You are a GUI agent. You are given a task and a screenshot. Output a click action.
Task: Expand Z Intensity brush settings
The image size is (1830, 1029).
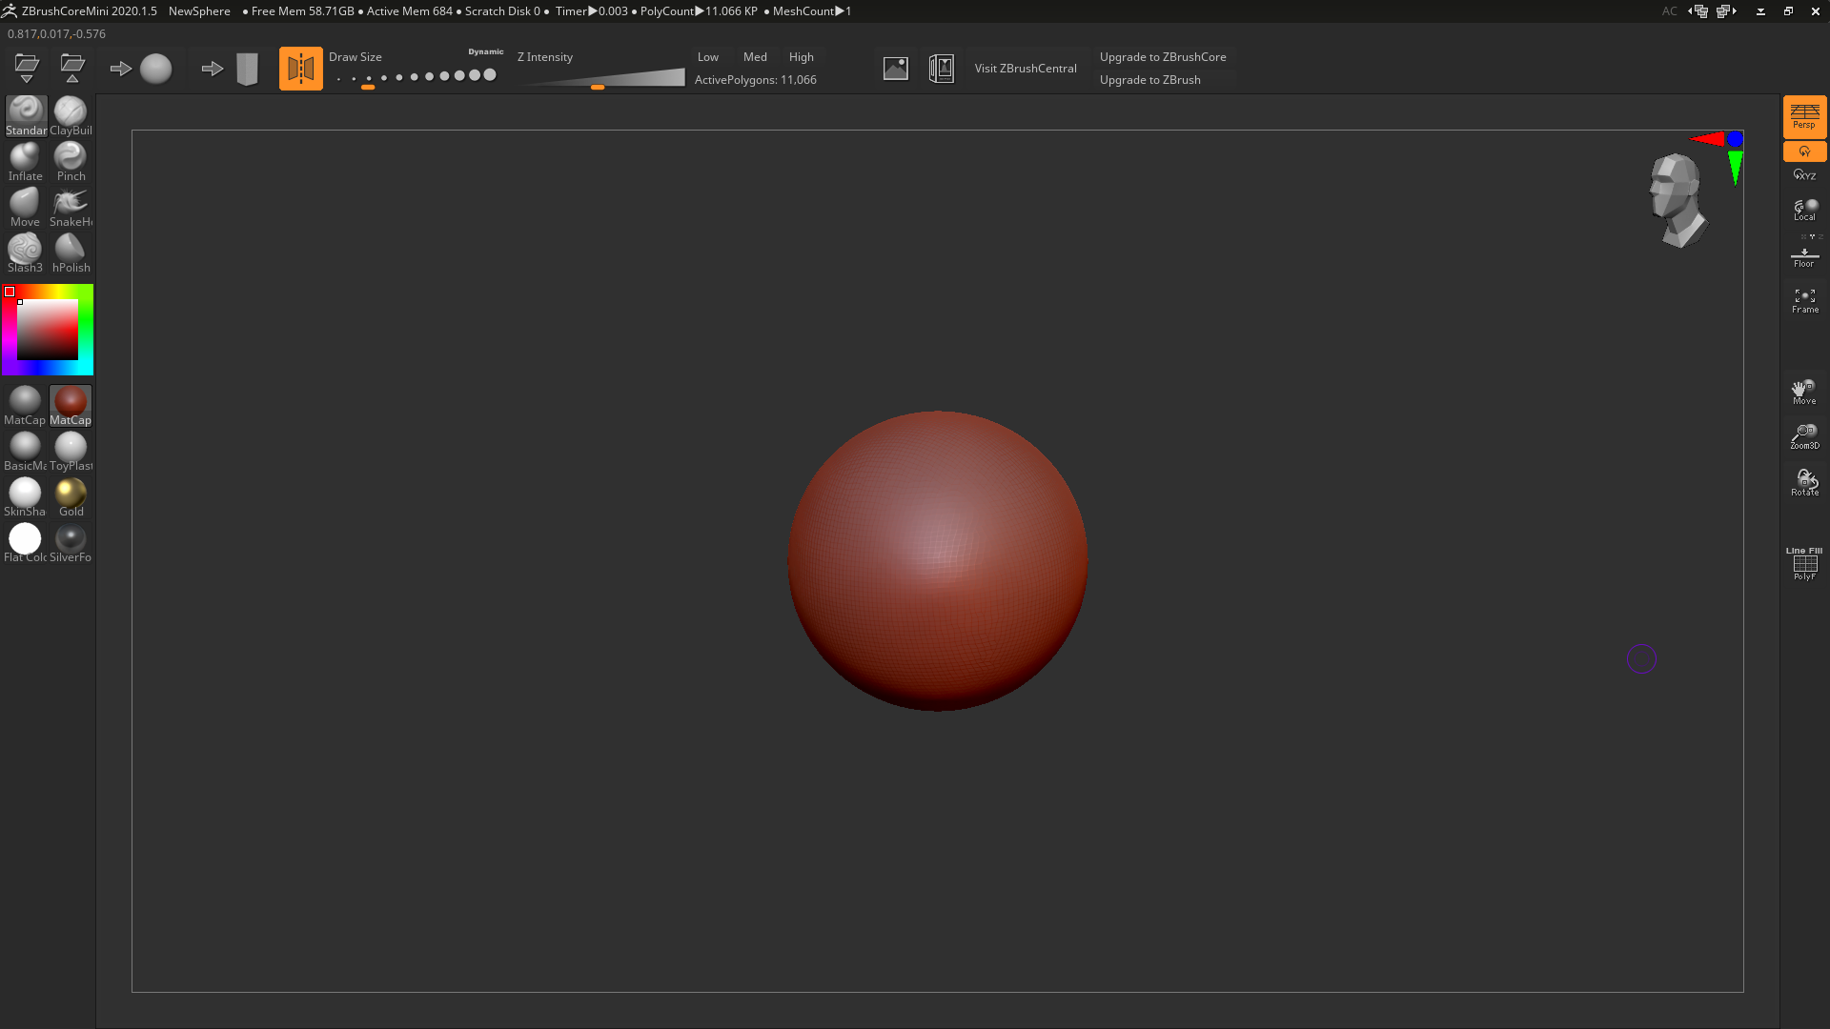coord(544,56)
